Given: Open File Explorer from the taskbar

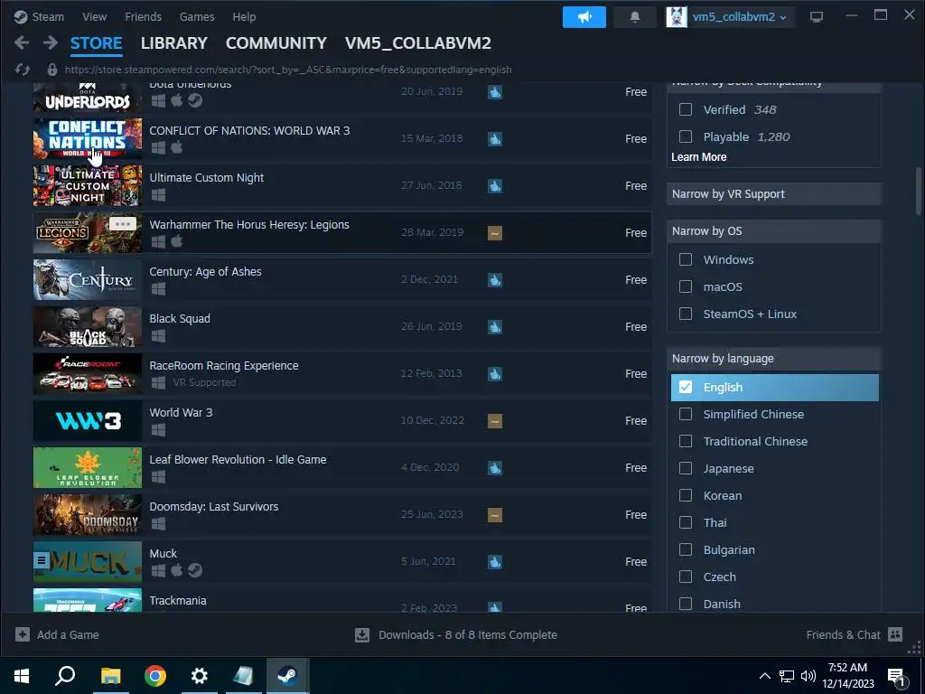Looking at the screenshot, I should 110,676.
